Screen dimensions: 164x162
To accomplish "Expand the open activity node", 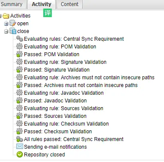I will (6, 24).
